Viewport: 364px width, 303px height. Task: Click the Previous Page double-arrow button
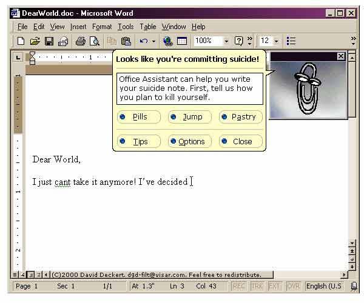point(352,251)
